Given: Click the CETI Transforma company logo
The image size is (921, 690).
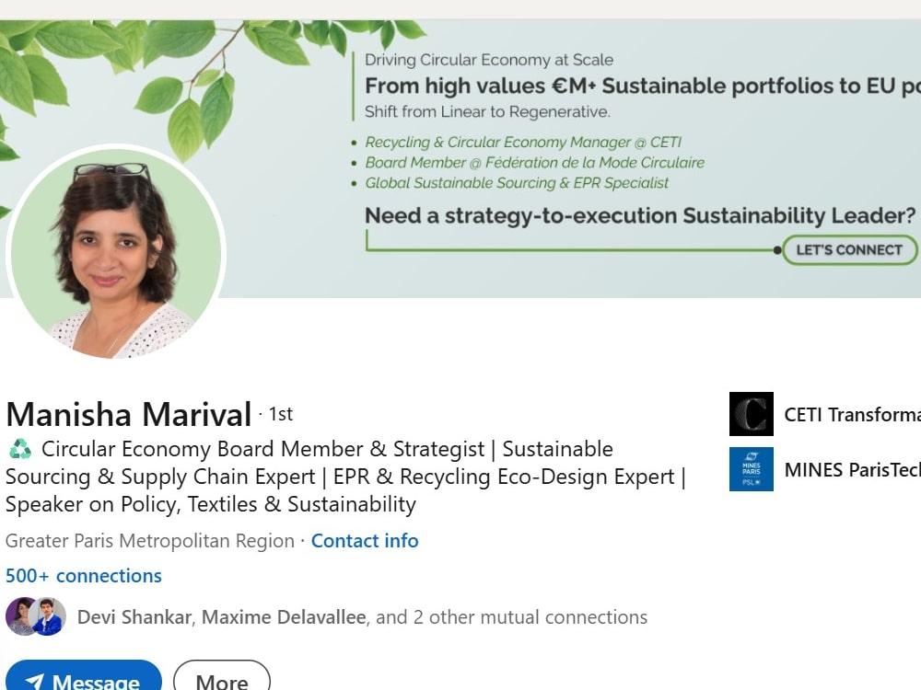Looking at the screenshot, I should (752, 414).
